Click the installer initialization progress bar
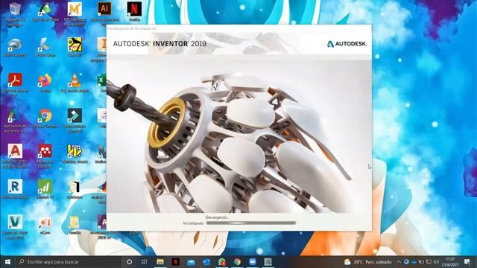The image size is (477, 268). pyautogui.click(x=251, y=223)
